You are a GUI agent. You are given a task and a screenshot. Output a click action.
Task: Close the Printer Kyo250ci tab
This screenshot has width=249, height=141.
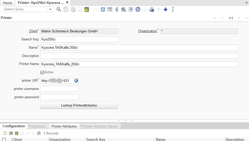coord(67,3)
